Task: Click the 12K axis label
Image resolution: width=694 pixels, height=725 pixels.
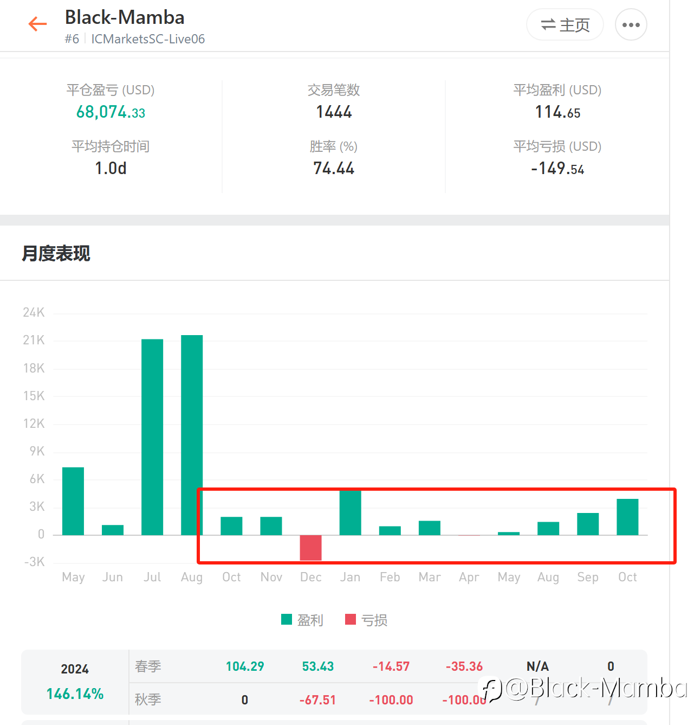Action: (34, 424)
